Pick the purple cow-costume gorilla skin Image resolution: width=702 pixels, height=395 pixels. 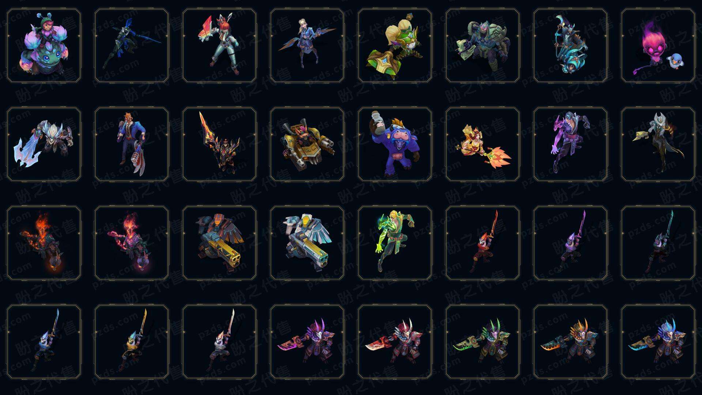pyautogui.click(x=395, y=144)
